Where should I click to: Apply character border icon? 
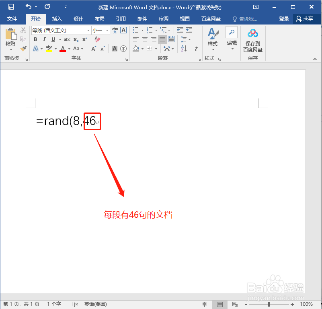point(123,30)
